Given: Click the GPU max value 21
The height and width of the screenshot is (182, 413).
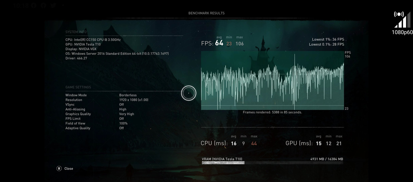Looking at the screenshot, I should pos(339,144).
